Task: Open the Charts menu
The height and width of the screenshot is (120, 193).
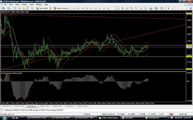Action: pyautogui.click(x=24, y=5)
